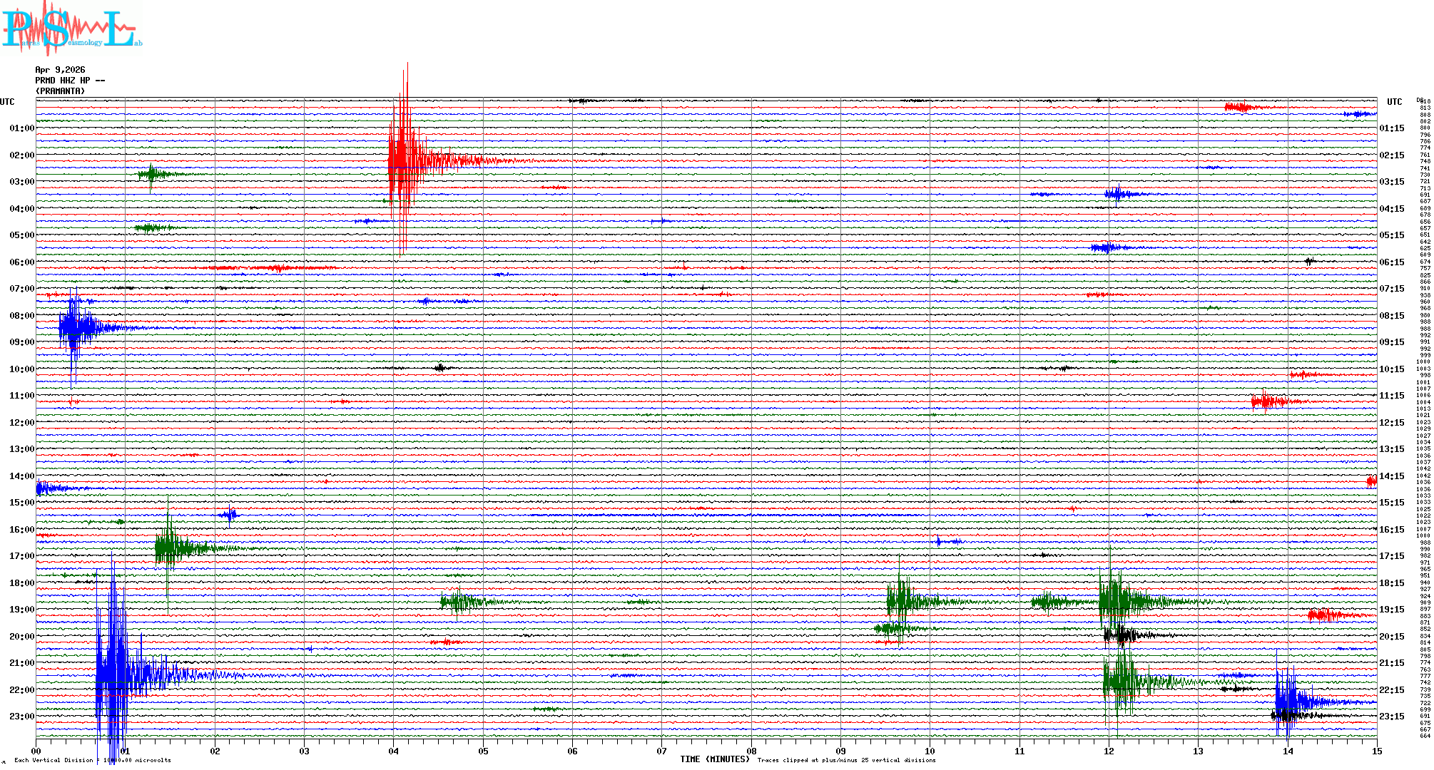Viewport: 1434px width, 770px height.
Task: Click the traces clipped note at bottom
Action: tap(846, 761)
